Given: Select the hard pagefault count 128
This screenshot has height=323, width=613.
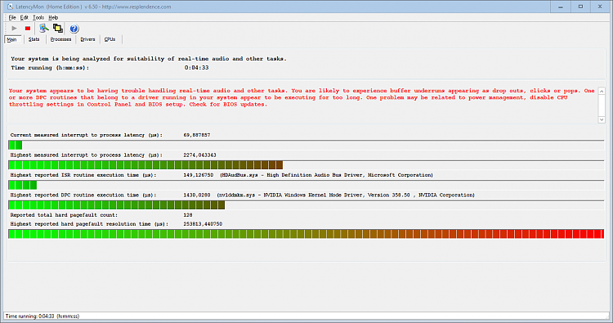Looking at the screenshot, I should tap(188, 215).
